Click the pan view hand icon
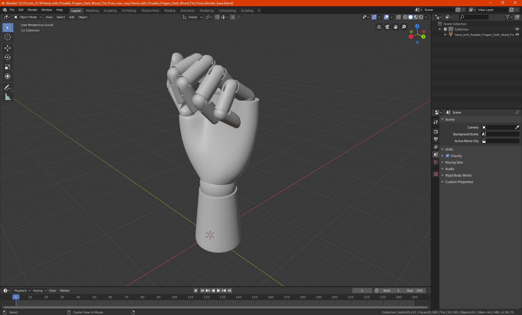Image resolution: width=522 pixels, height=315 pixels. (396, 27)
